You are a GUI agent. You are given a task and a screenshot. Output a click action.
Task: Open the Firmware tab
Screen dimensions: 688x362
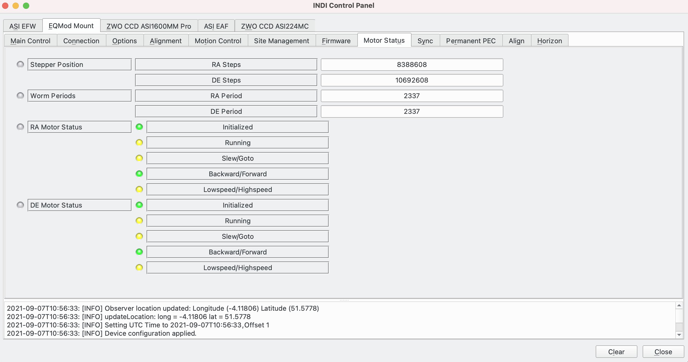[x=335, y=40]
